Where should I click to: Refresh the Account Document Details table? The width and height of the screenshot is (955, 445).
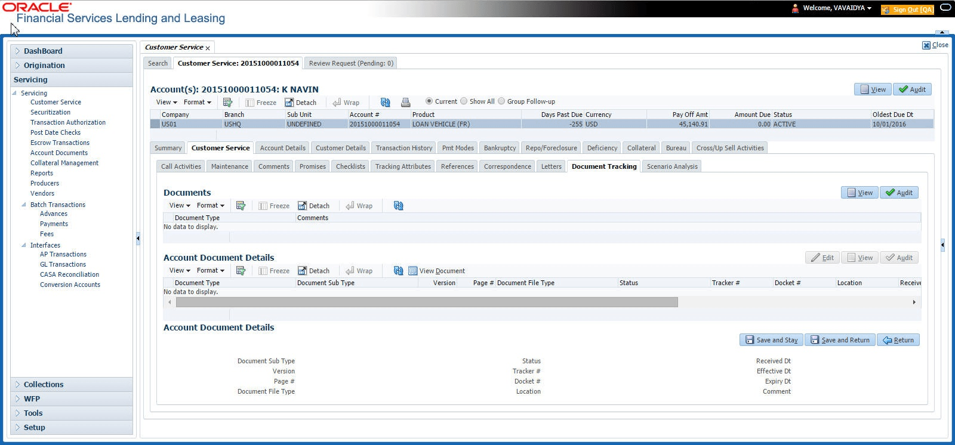pos(398,270)
